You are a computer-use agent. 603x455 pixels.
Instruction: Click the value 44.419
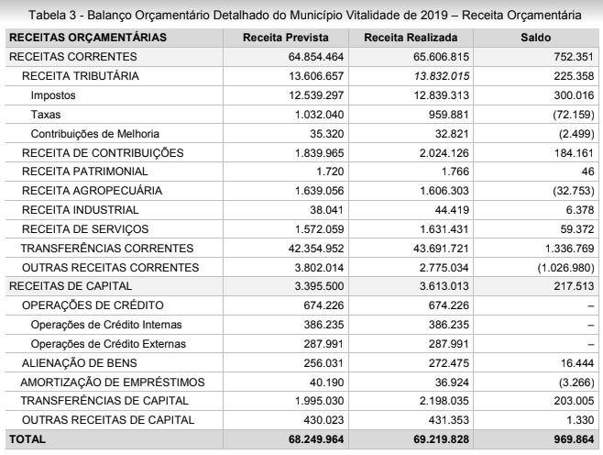453,210
